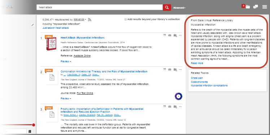This screenshot has width=270, height=135.
Task: Open the Advanced search dropdown
Action: (179, 8)
